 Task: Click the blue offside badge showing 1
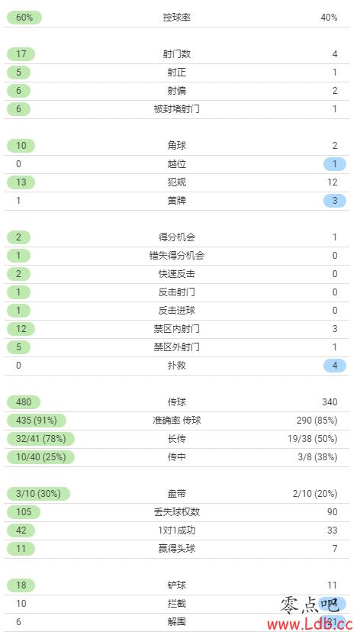(335, 164)
